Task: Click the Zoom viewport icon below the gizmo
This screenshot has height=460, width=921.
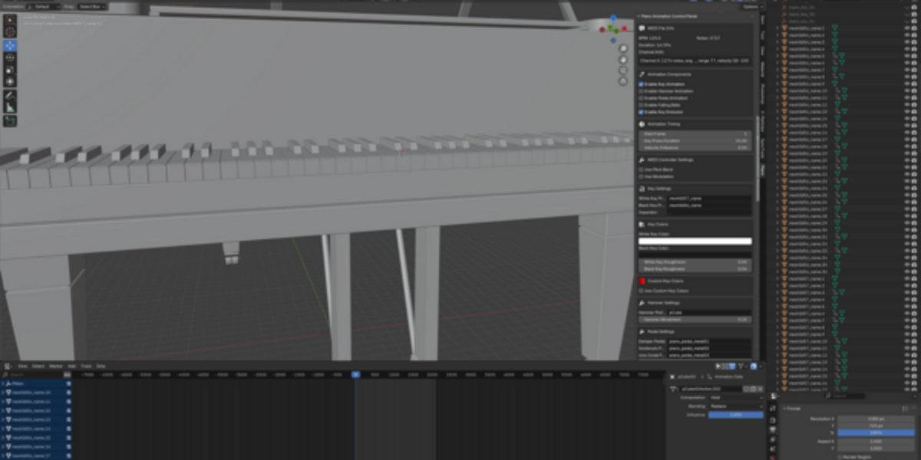Action: [x=623, y=48]
